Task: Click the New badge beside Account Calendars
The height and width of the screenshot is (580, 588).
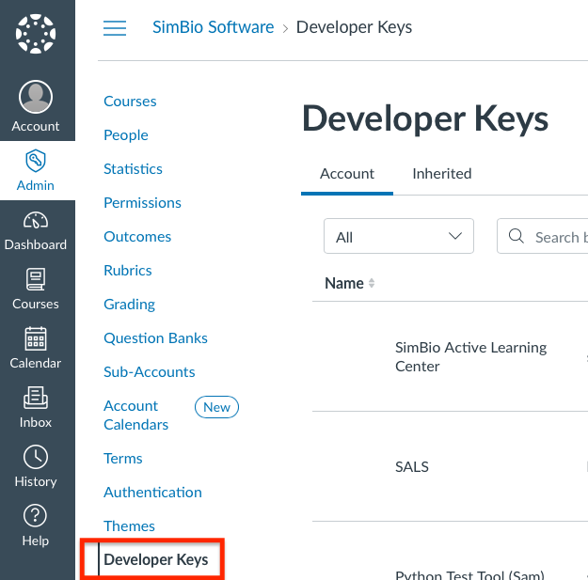Action: click(216, 407)
